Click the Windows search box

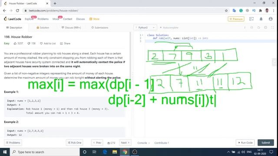[x=45, y=152]
